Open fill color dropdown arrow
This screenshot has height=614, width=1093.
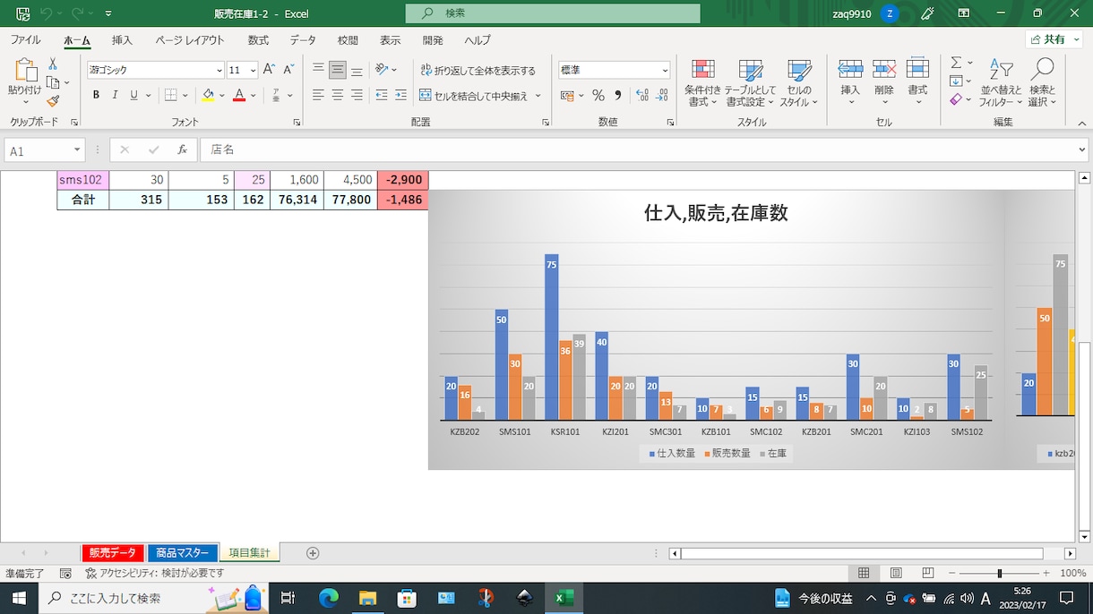(x=222, y=95)
